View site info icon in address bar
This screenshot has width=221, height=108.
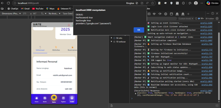pos(15,3)
